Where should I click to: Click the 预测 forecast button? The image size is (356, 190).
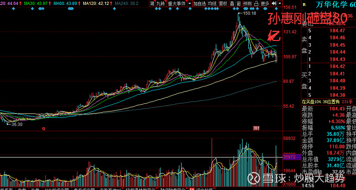point(247,4)
